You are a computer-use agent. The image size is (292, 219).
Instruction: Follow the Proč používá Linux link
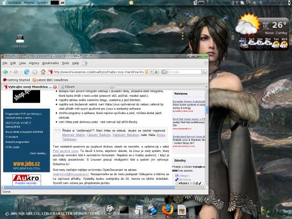point(66,151)
